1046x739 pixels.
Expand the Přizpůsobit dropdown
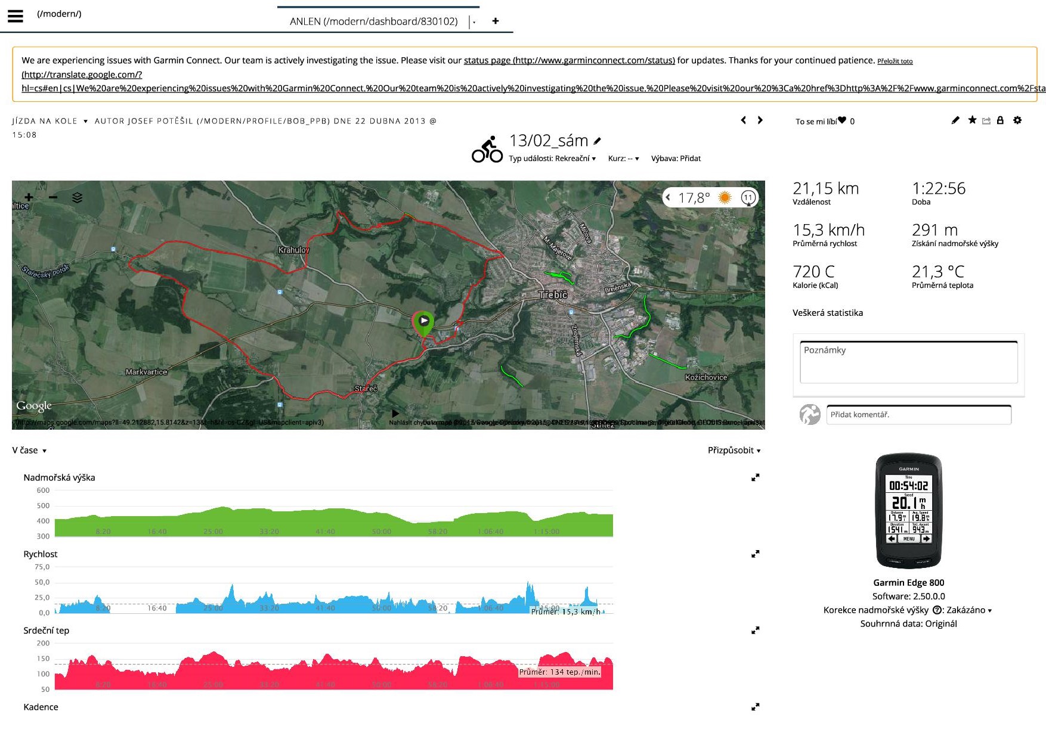[734, 451]
